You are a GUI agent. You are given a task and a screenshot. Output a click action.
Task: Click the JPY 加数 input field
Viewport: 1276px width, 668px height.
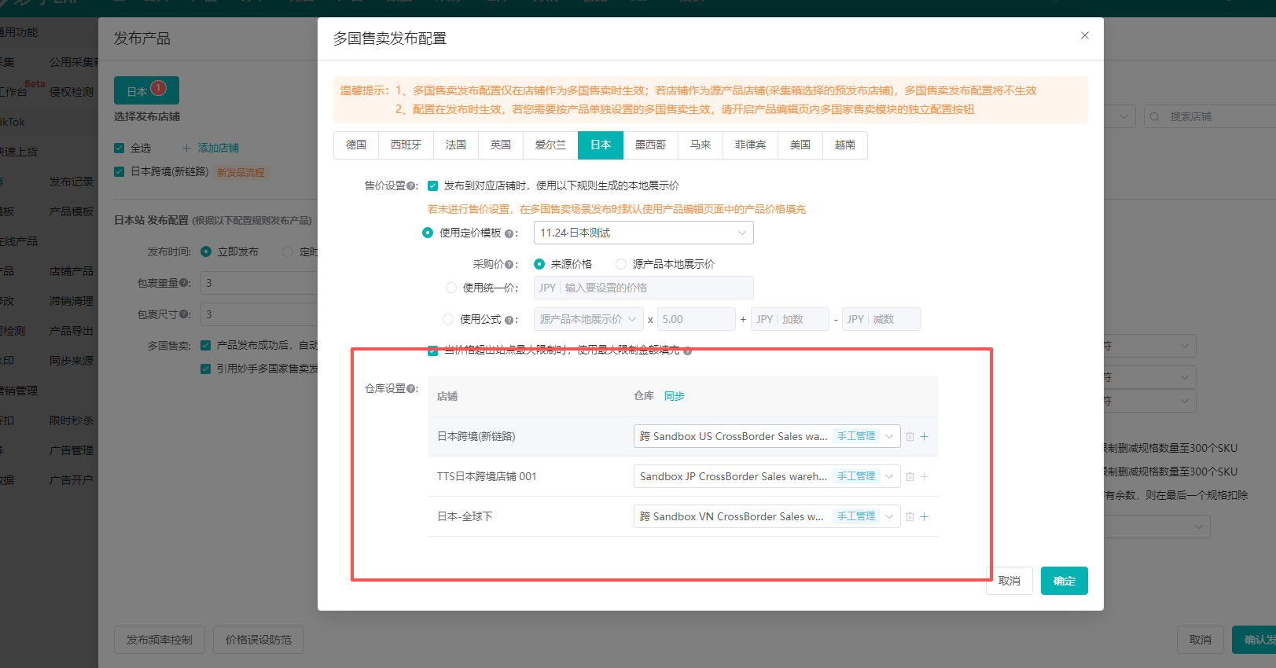tap(790, 319)
